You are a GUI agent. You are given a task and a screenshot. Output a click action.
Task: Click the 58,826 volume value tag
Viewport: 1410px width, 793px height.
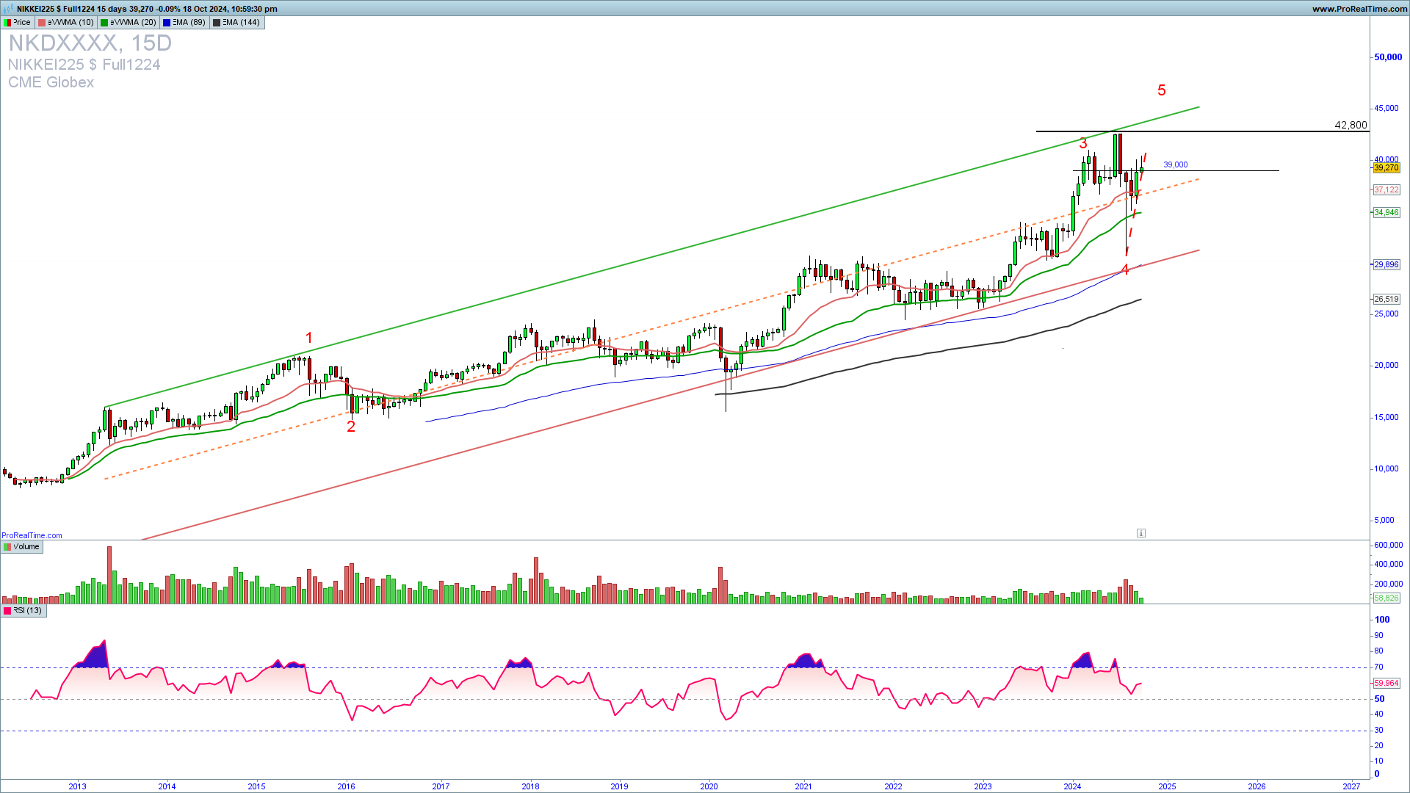point(1386,598)
